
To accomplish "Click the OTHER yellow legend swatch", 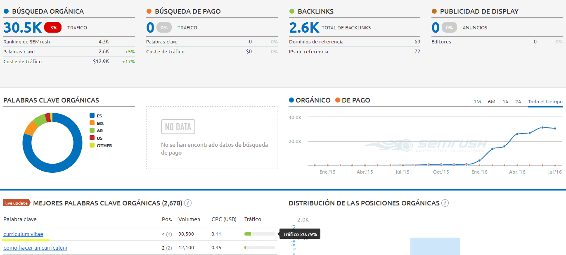I will point(92,145).
